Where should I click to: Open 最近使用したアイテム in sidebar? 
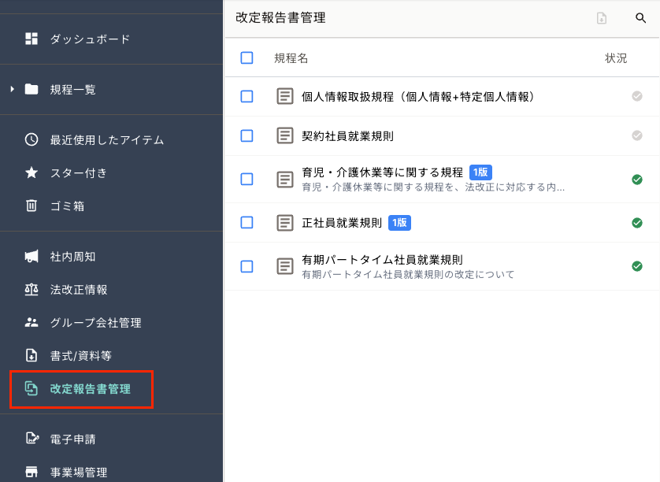(x=106, y=139)
